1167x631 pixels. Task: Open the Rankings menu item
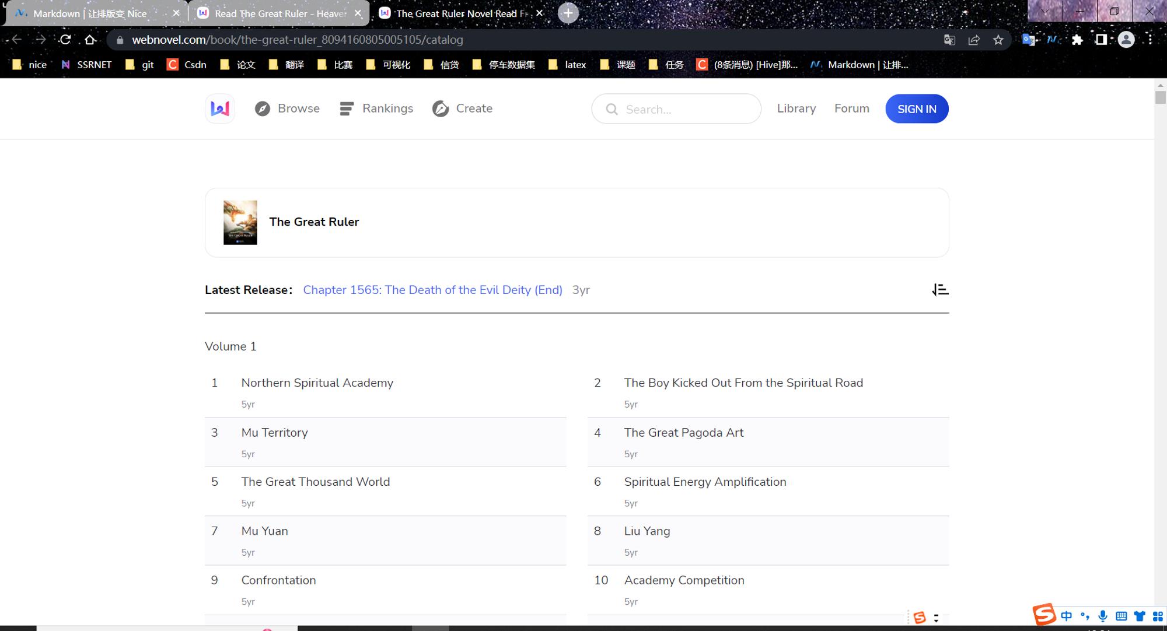point(376,108)
